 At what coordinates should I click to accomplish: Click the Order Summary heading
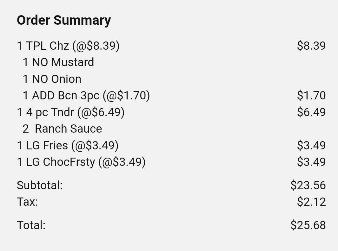(64, 20)
